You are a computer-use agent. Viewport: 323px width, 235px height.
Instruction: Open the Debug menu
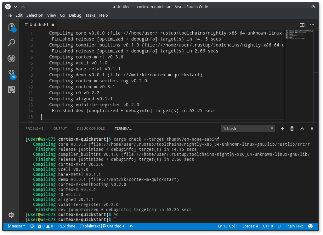(75, 15)
